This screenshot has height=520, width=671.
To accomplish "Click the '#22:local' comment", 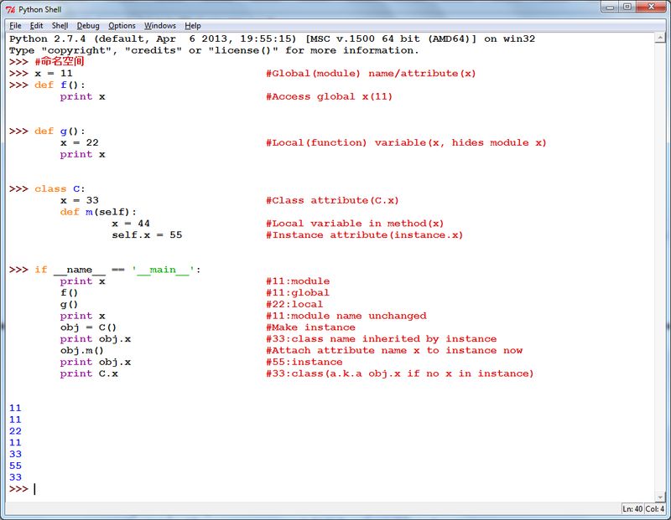I will tap(294, 305).
